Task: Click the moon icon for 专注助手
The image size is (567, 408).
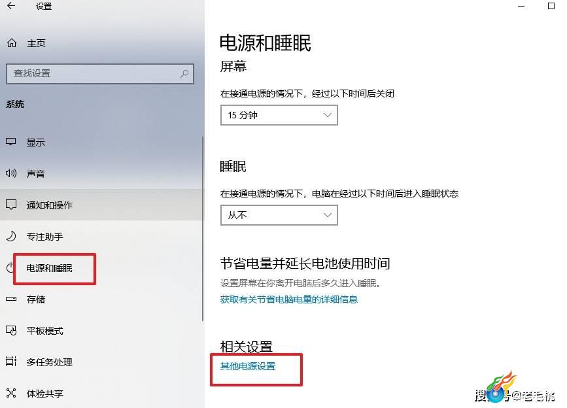Action: pyautogui.click(x=11, y=236)
